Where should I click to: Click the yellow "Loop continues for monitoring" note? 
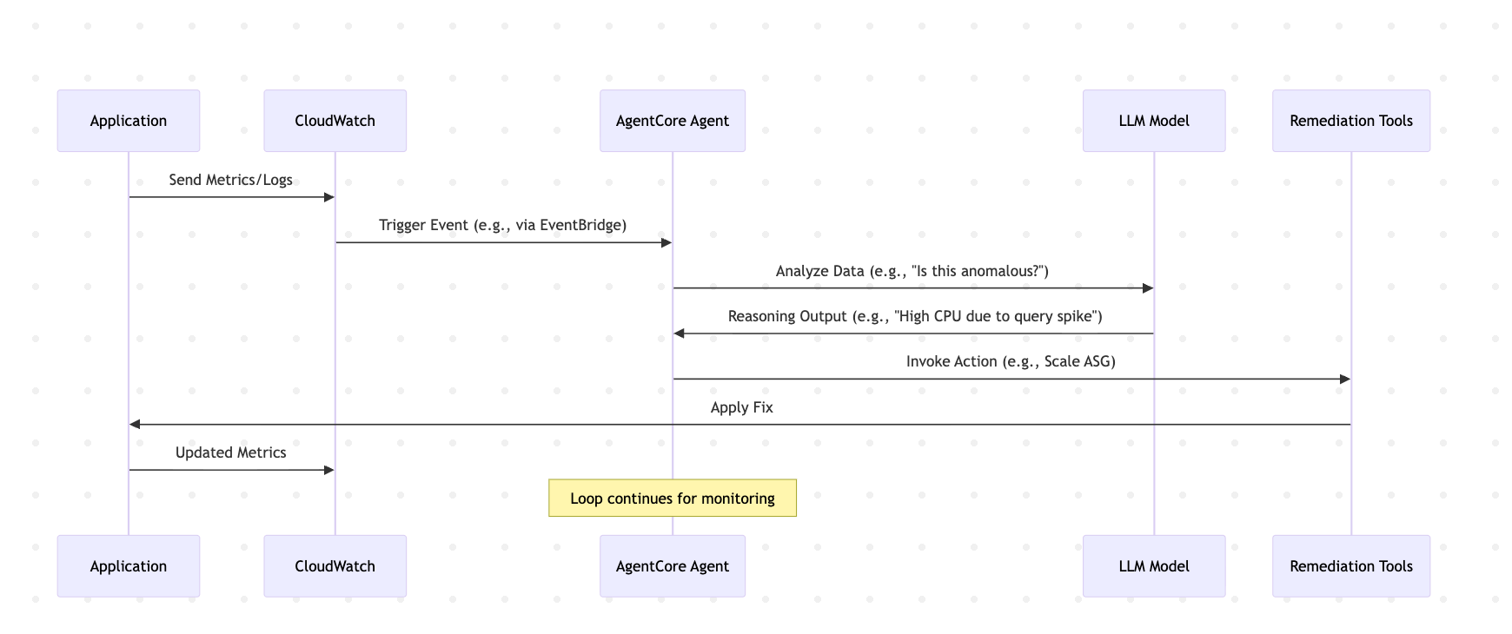tap(673, 499)
